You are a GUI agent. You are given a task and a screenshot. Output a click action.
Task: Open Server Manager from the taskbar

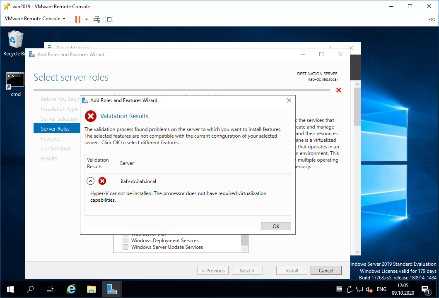112,289
